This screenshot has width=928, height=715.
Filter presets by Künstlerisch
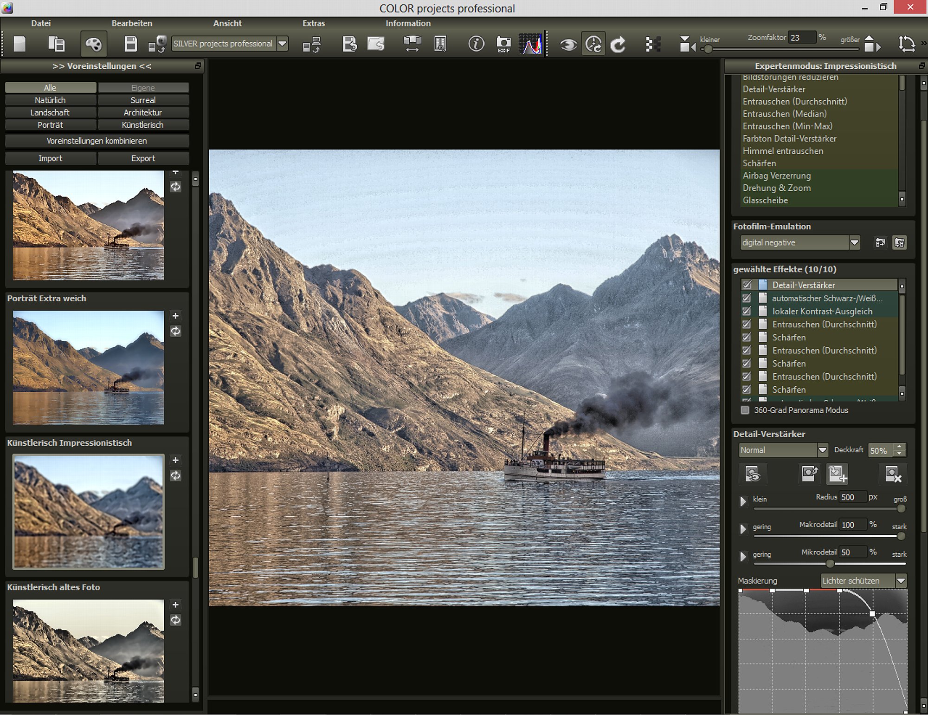tap(143, 125)
